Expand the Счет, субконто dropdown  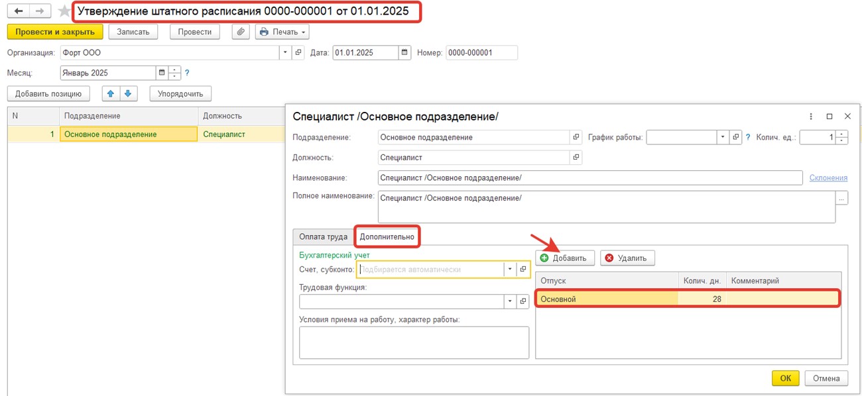click(x=509, y=270)
